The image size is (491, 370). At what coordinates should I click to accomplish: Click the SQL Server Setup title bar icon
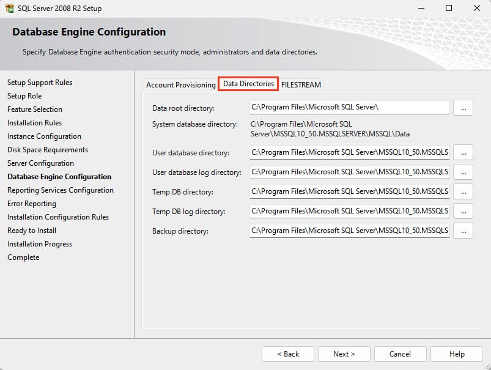click(x=9, y=8)
